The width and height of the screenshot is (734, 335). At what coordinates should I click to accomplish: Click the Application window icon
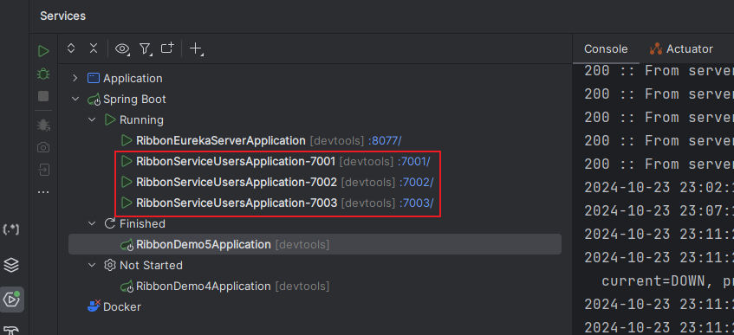click(94, 78)
